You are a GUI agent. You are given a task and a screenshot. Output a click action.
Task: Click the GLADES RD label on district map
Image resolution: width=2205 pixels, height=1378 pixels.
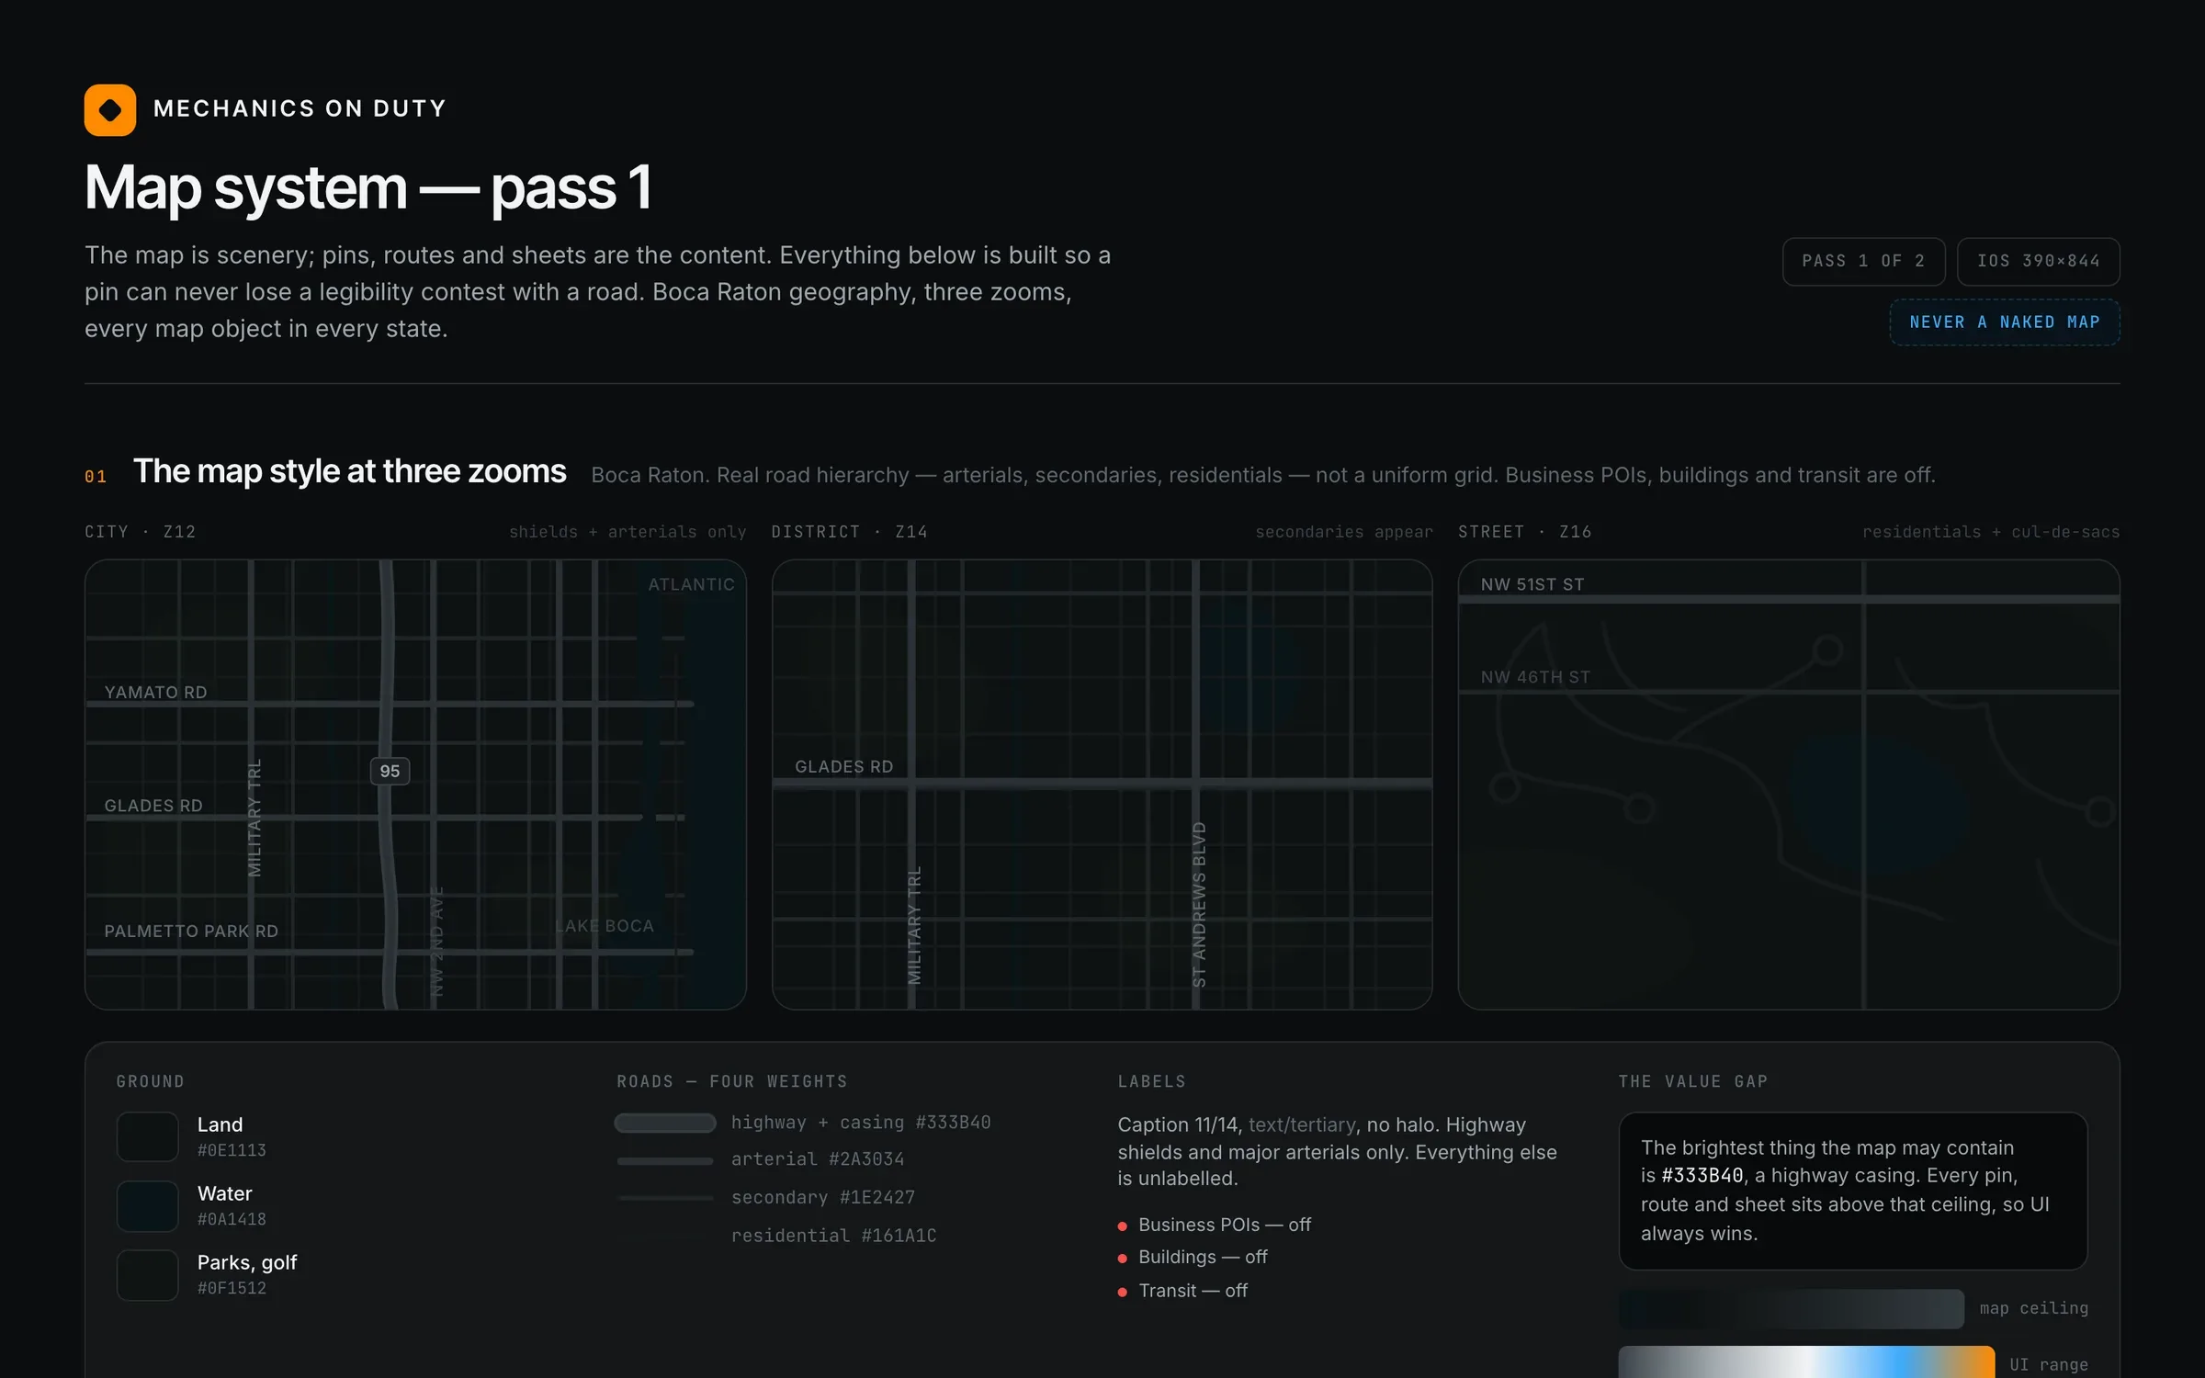click(x=843, y=766)
